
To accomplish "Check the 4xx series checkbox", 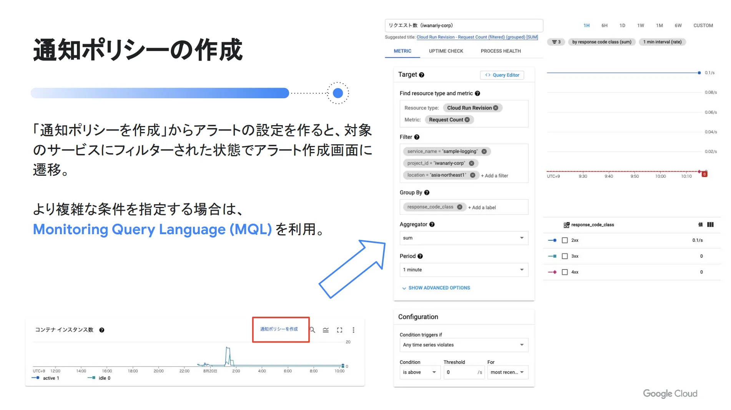I will [565, 272].
